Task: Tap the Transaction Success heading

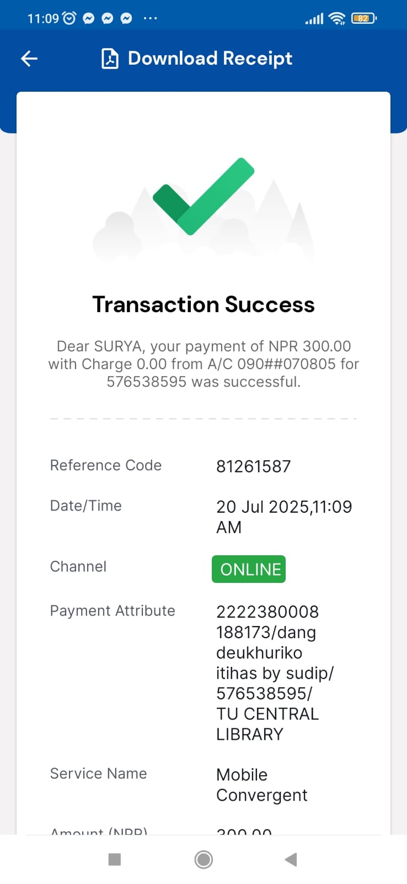Action: click(x=203, y=304)
